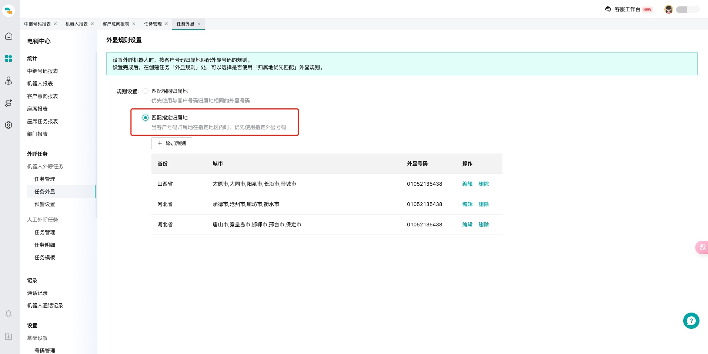Switch to the 任务外显 tab

186,24
